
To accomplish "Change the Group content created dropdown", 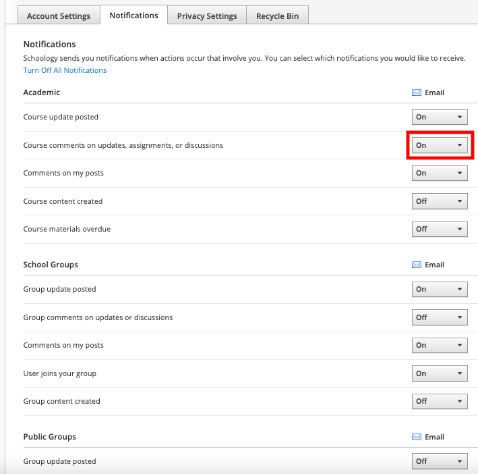I will pyautogui.click(x=440, y=401).
